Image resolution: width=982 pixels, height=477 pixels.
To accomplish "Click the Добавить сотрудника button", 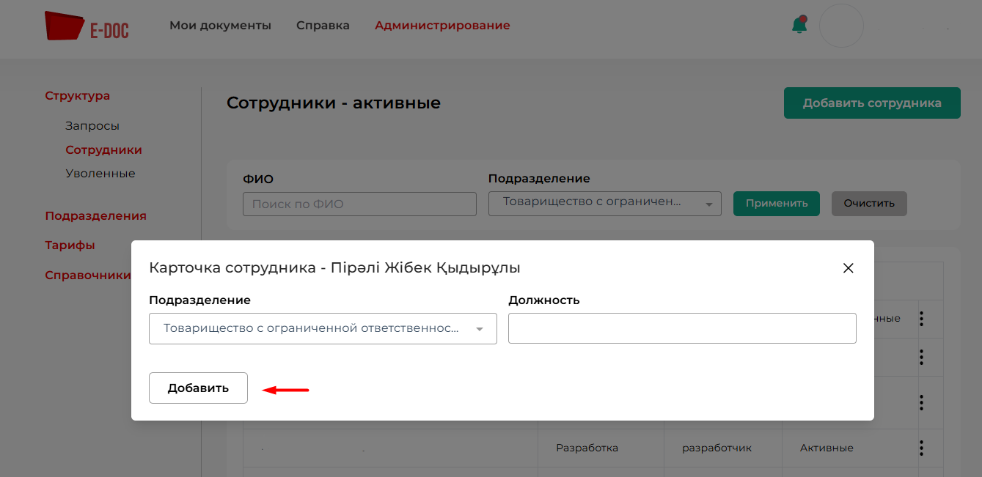I will [871, 103].
